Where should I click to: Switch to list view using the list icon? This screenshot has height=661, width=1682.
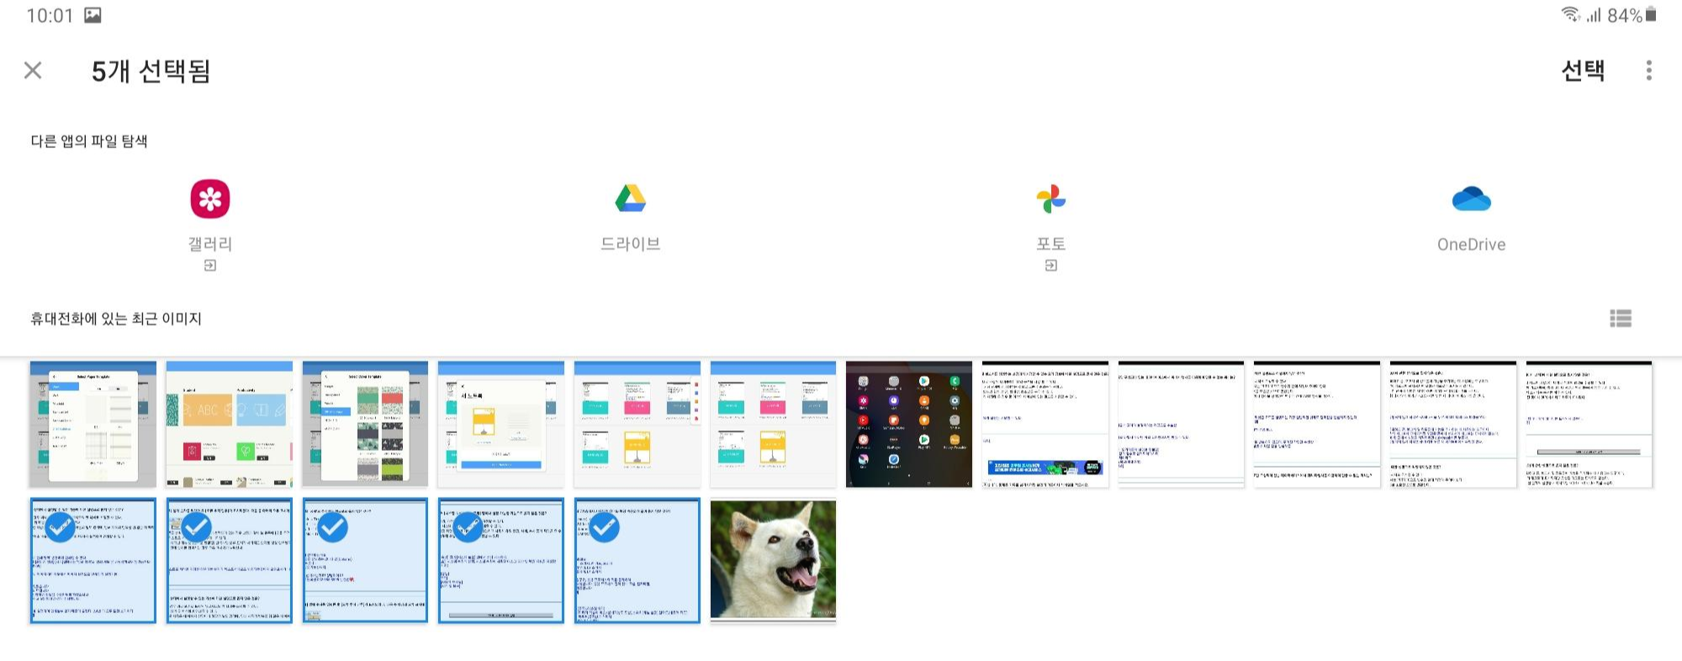[x=1620, y=319]
